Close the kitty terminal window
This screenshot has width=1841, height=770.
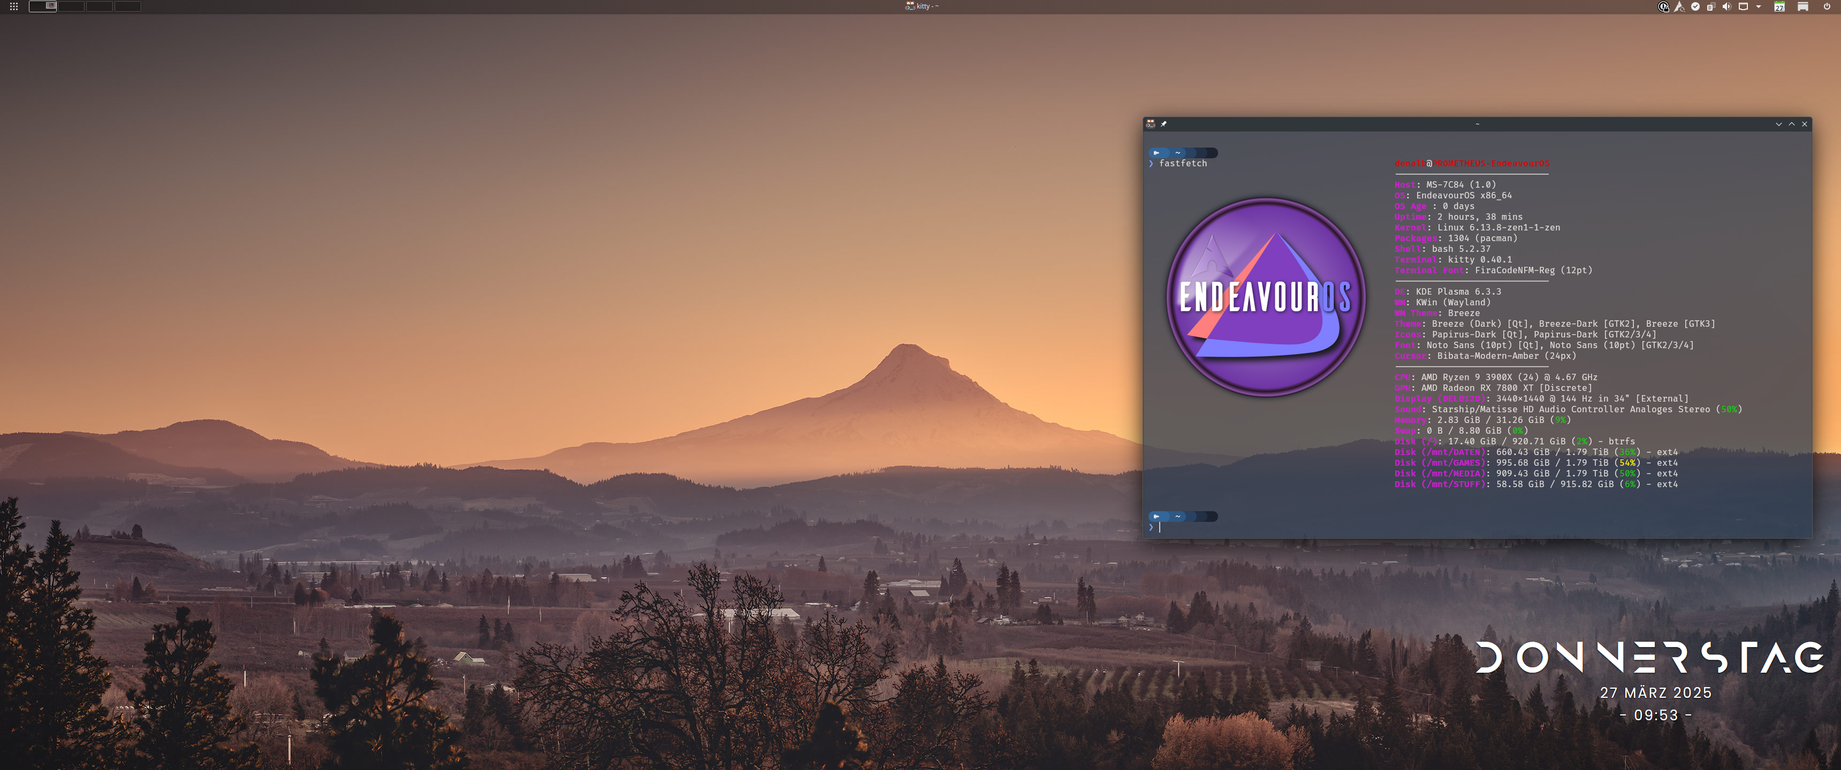tap(1805, 124)
